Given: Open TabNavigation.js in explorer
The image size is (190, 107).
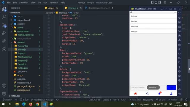Looking at the screenshot, I should click(26, 35).
